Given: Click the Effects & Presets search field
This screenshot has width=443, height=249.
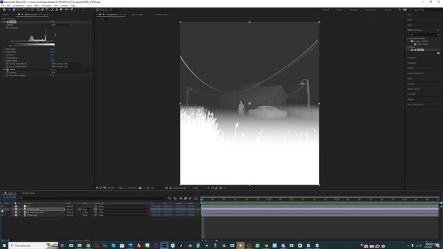Looking at the screenshot, I should (x=423, y=35).
